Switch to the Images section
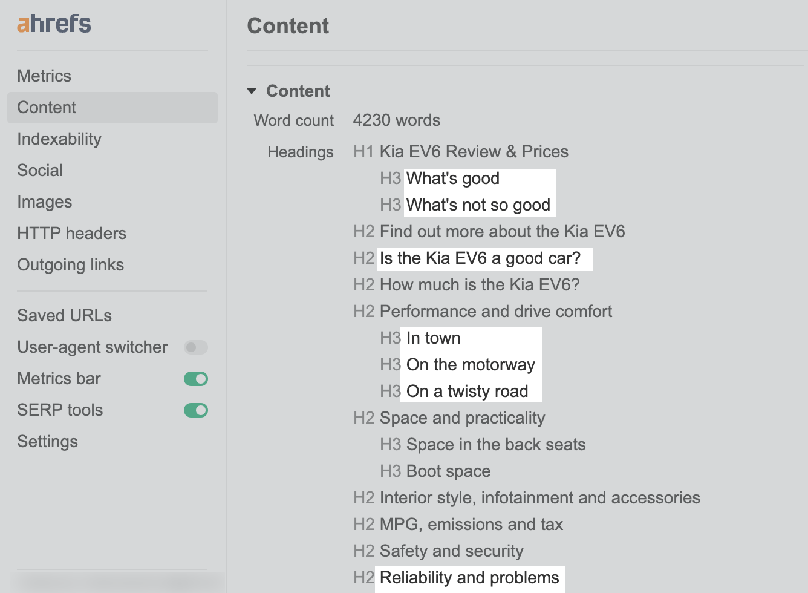This screenshot has height=593, width=808. [x=45, y=202]
